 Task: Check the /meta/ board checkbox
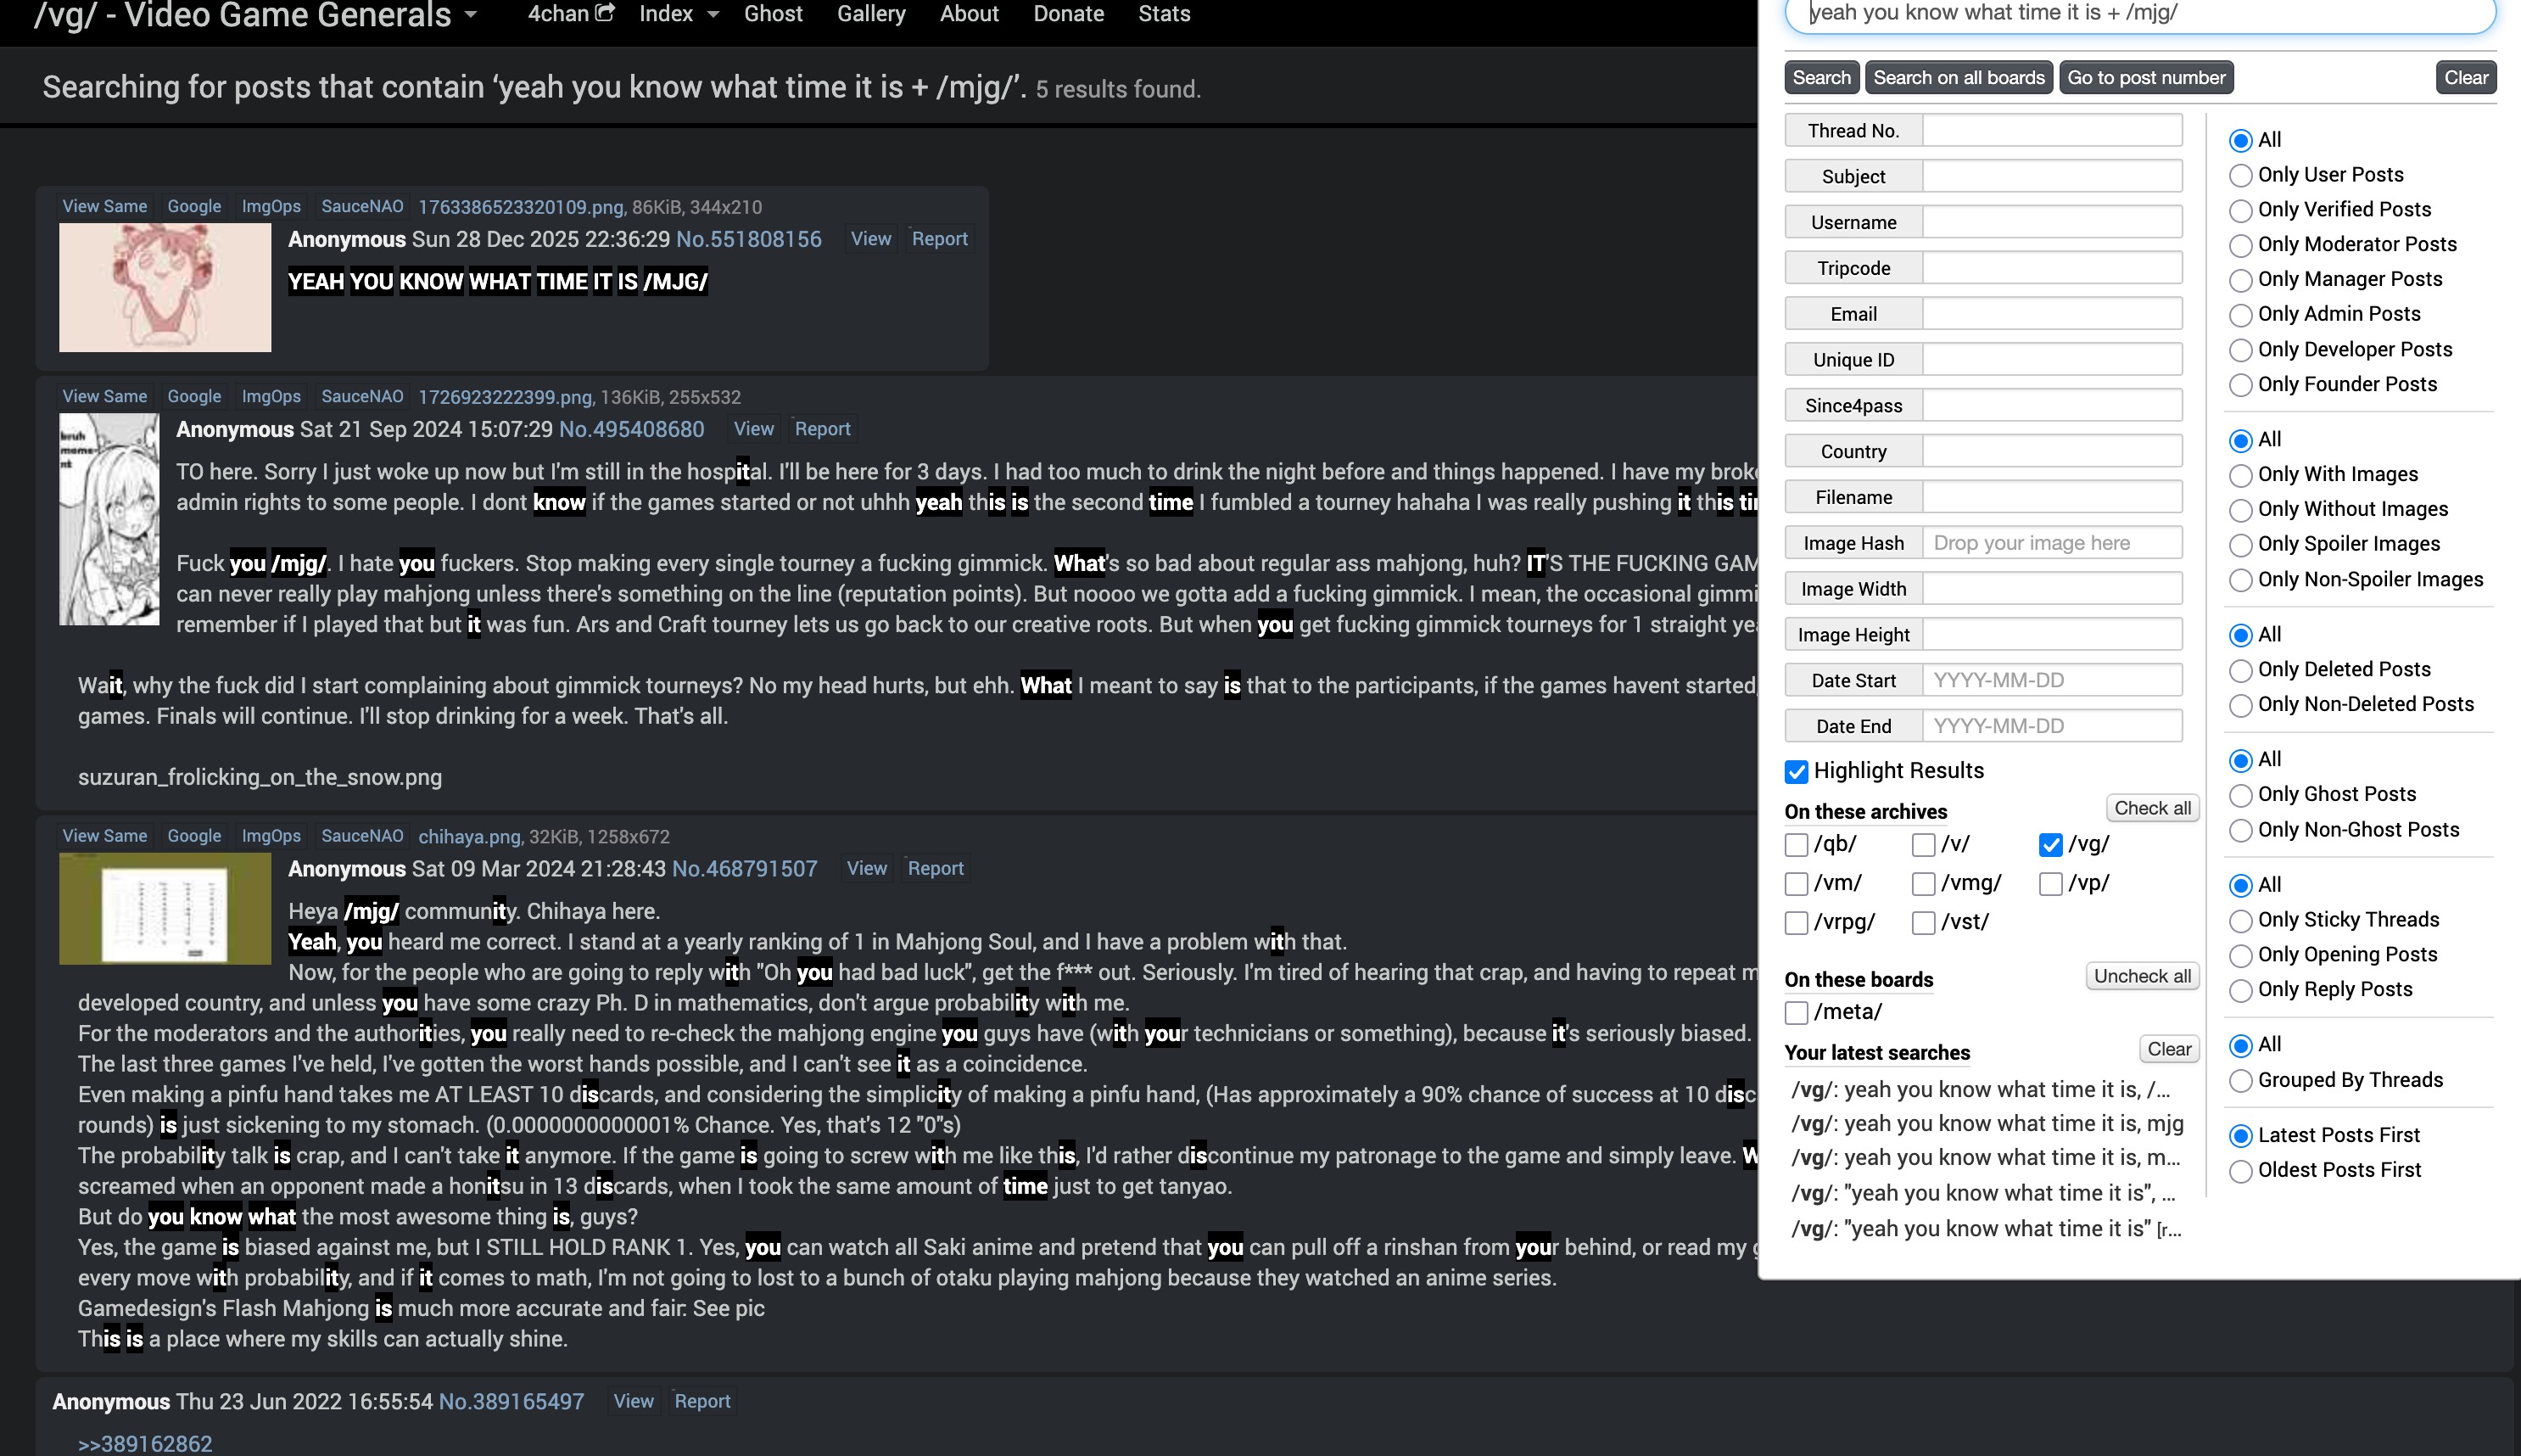1797,1012
